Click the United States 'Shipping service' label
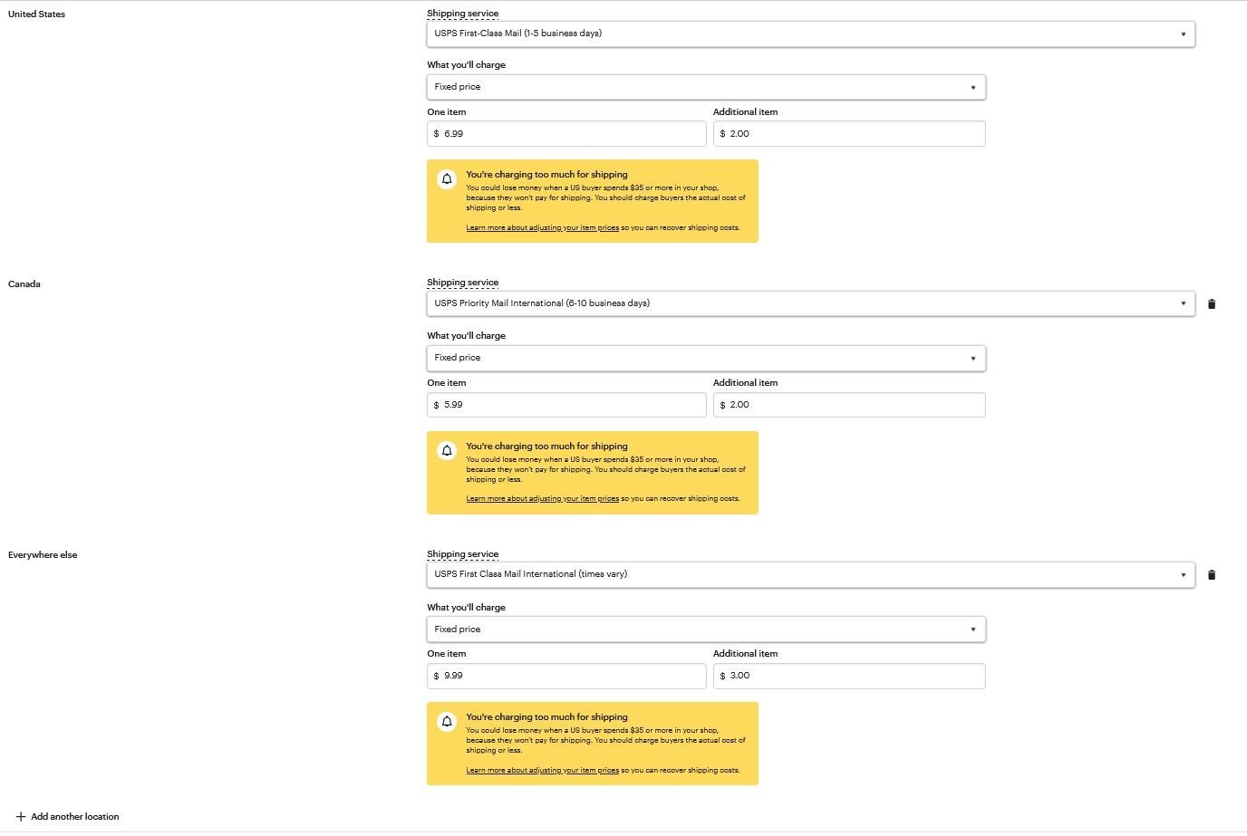Screen dimensions: 1247x836 tap(462, 14)
